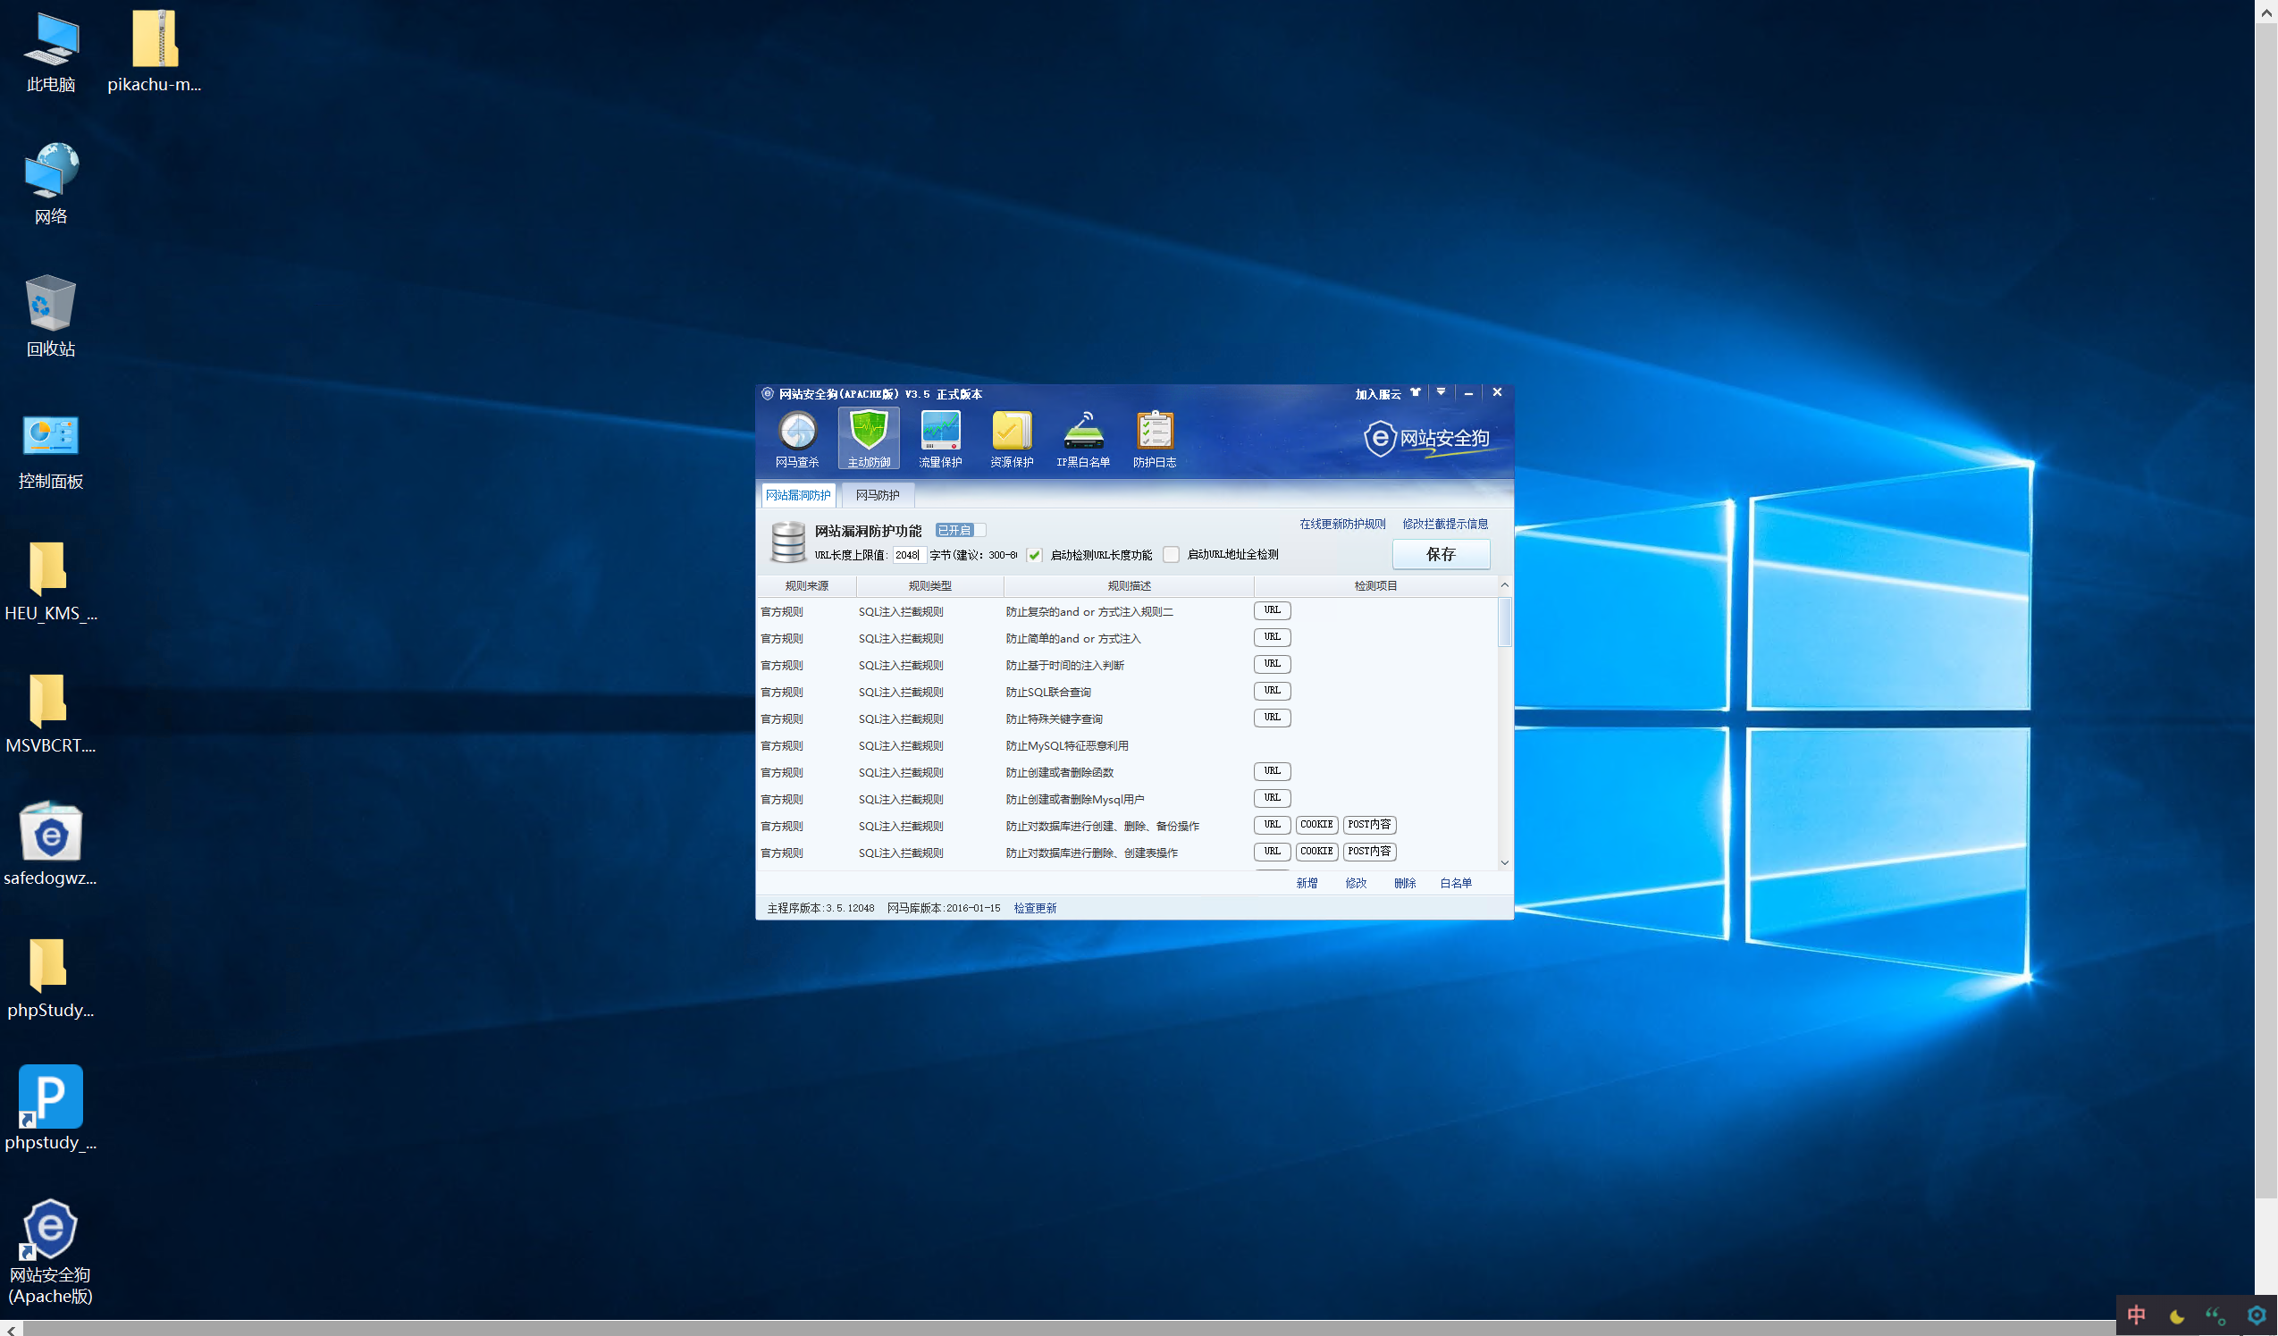Open the title bar dropdown menu arrow

click(1441, 392)
